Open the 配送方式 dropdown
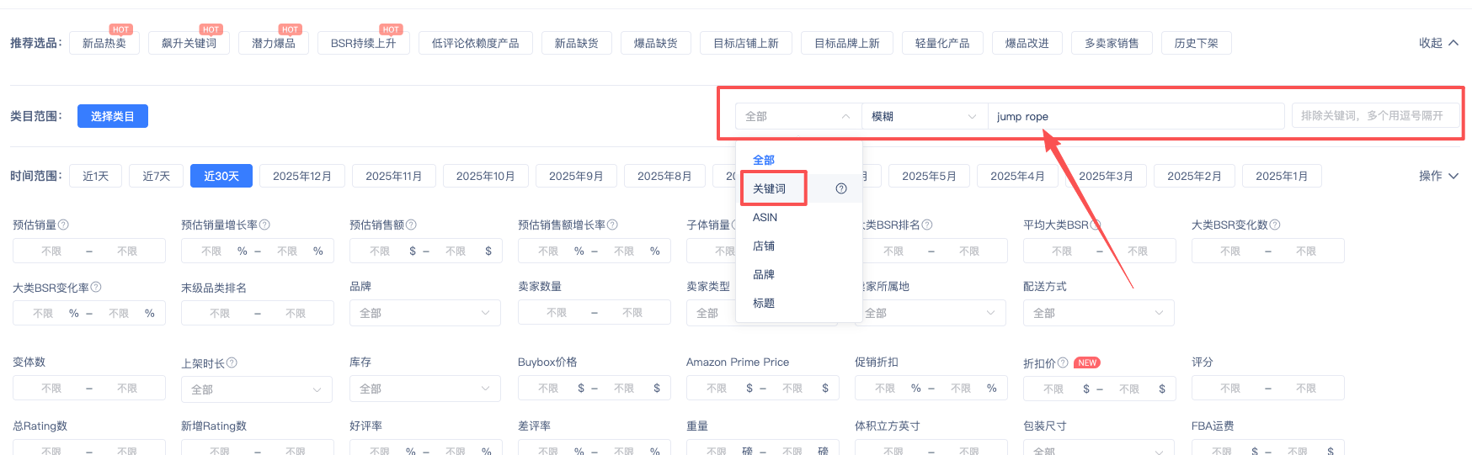The width and height of the screenshot is (1472, 455). point(1098,313)
